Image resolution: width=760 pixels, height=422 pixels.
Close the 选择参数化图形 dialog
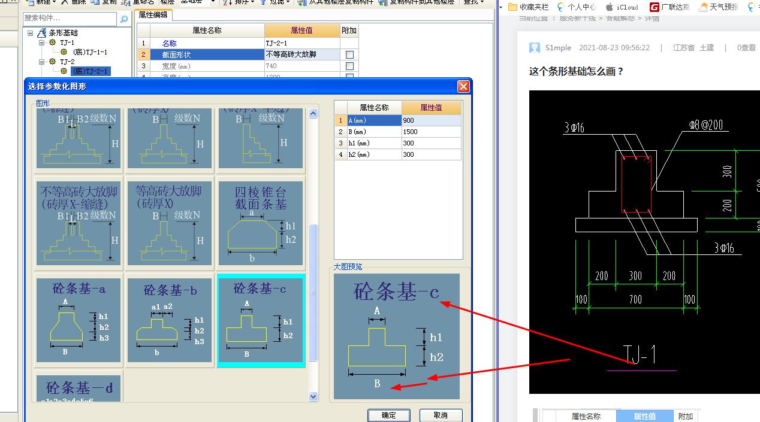pos(463,86)
